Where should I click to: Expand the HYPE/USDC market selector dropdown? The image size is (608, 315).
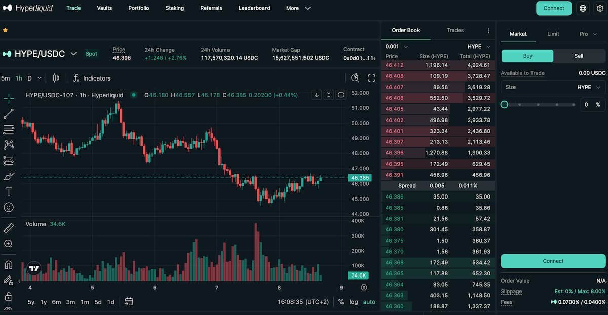(x=74, y=54)
